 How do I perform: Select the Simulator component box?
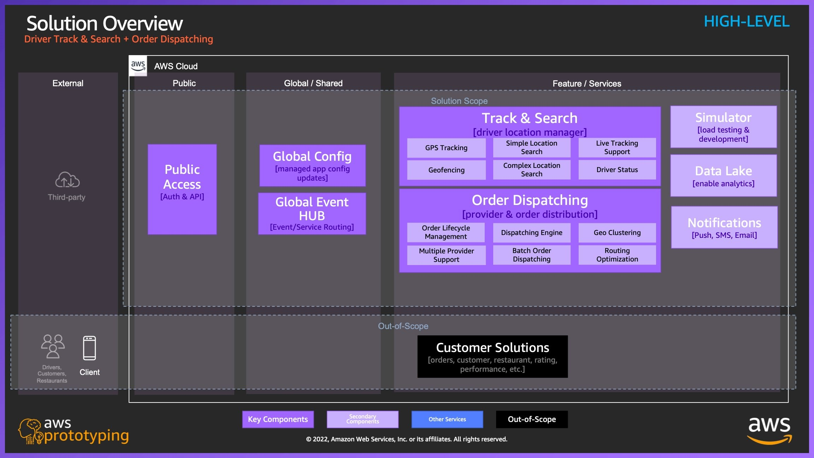tap(723, 127)
